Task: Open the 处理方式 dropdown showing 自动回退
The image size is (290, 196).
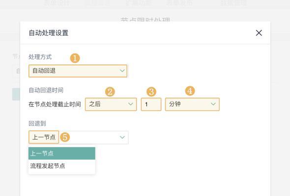Action: coord(78,71)
